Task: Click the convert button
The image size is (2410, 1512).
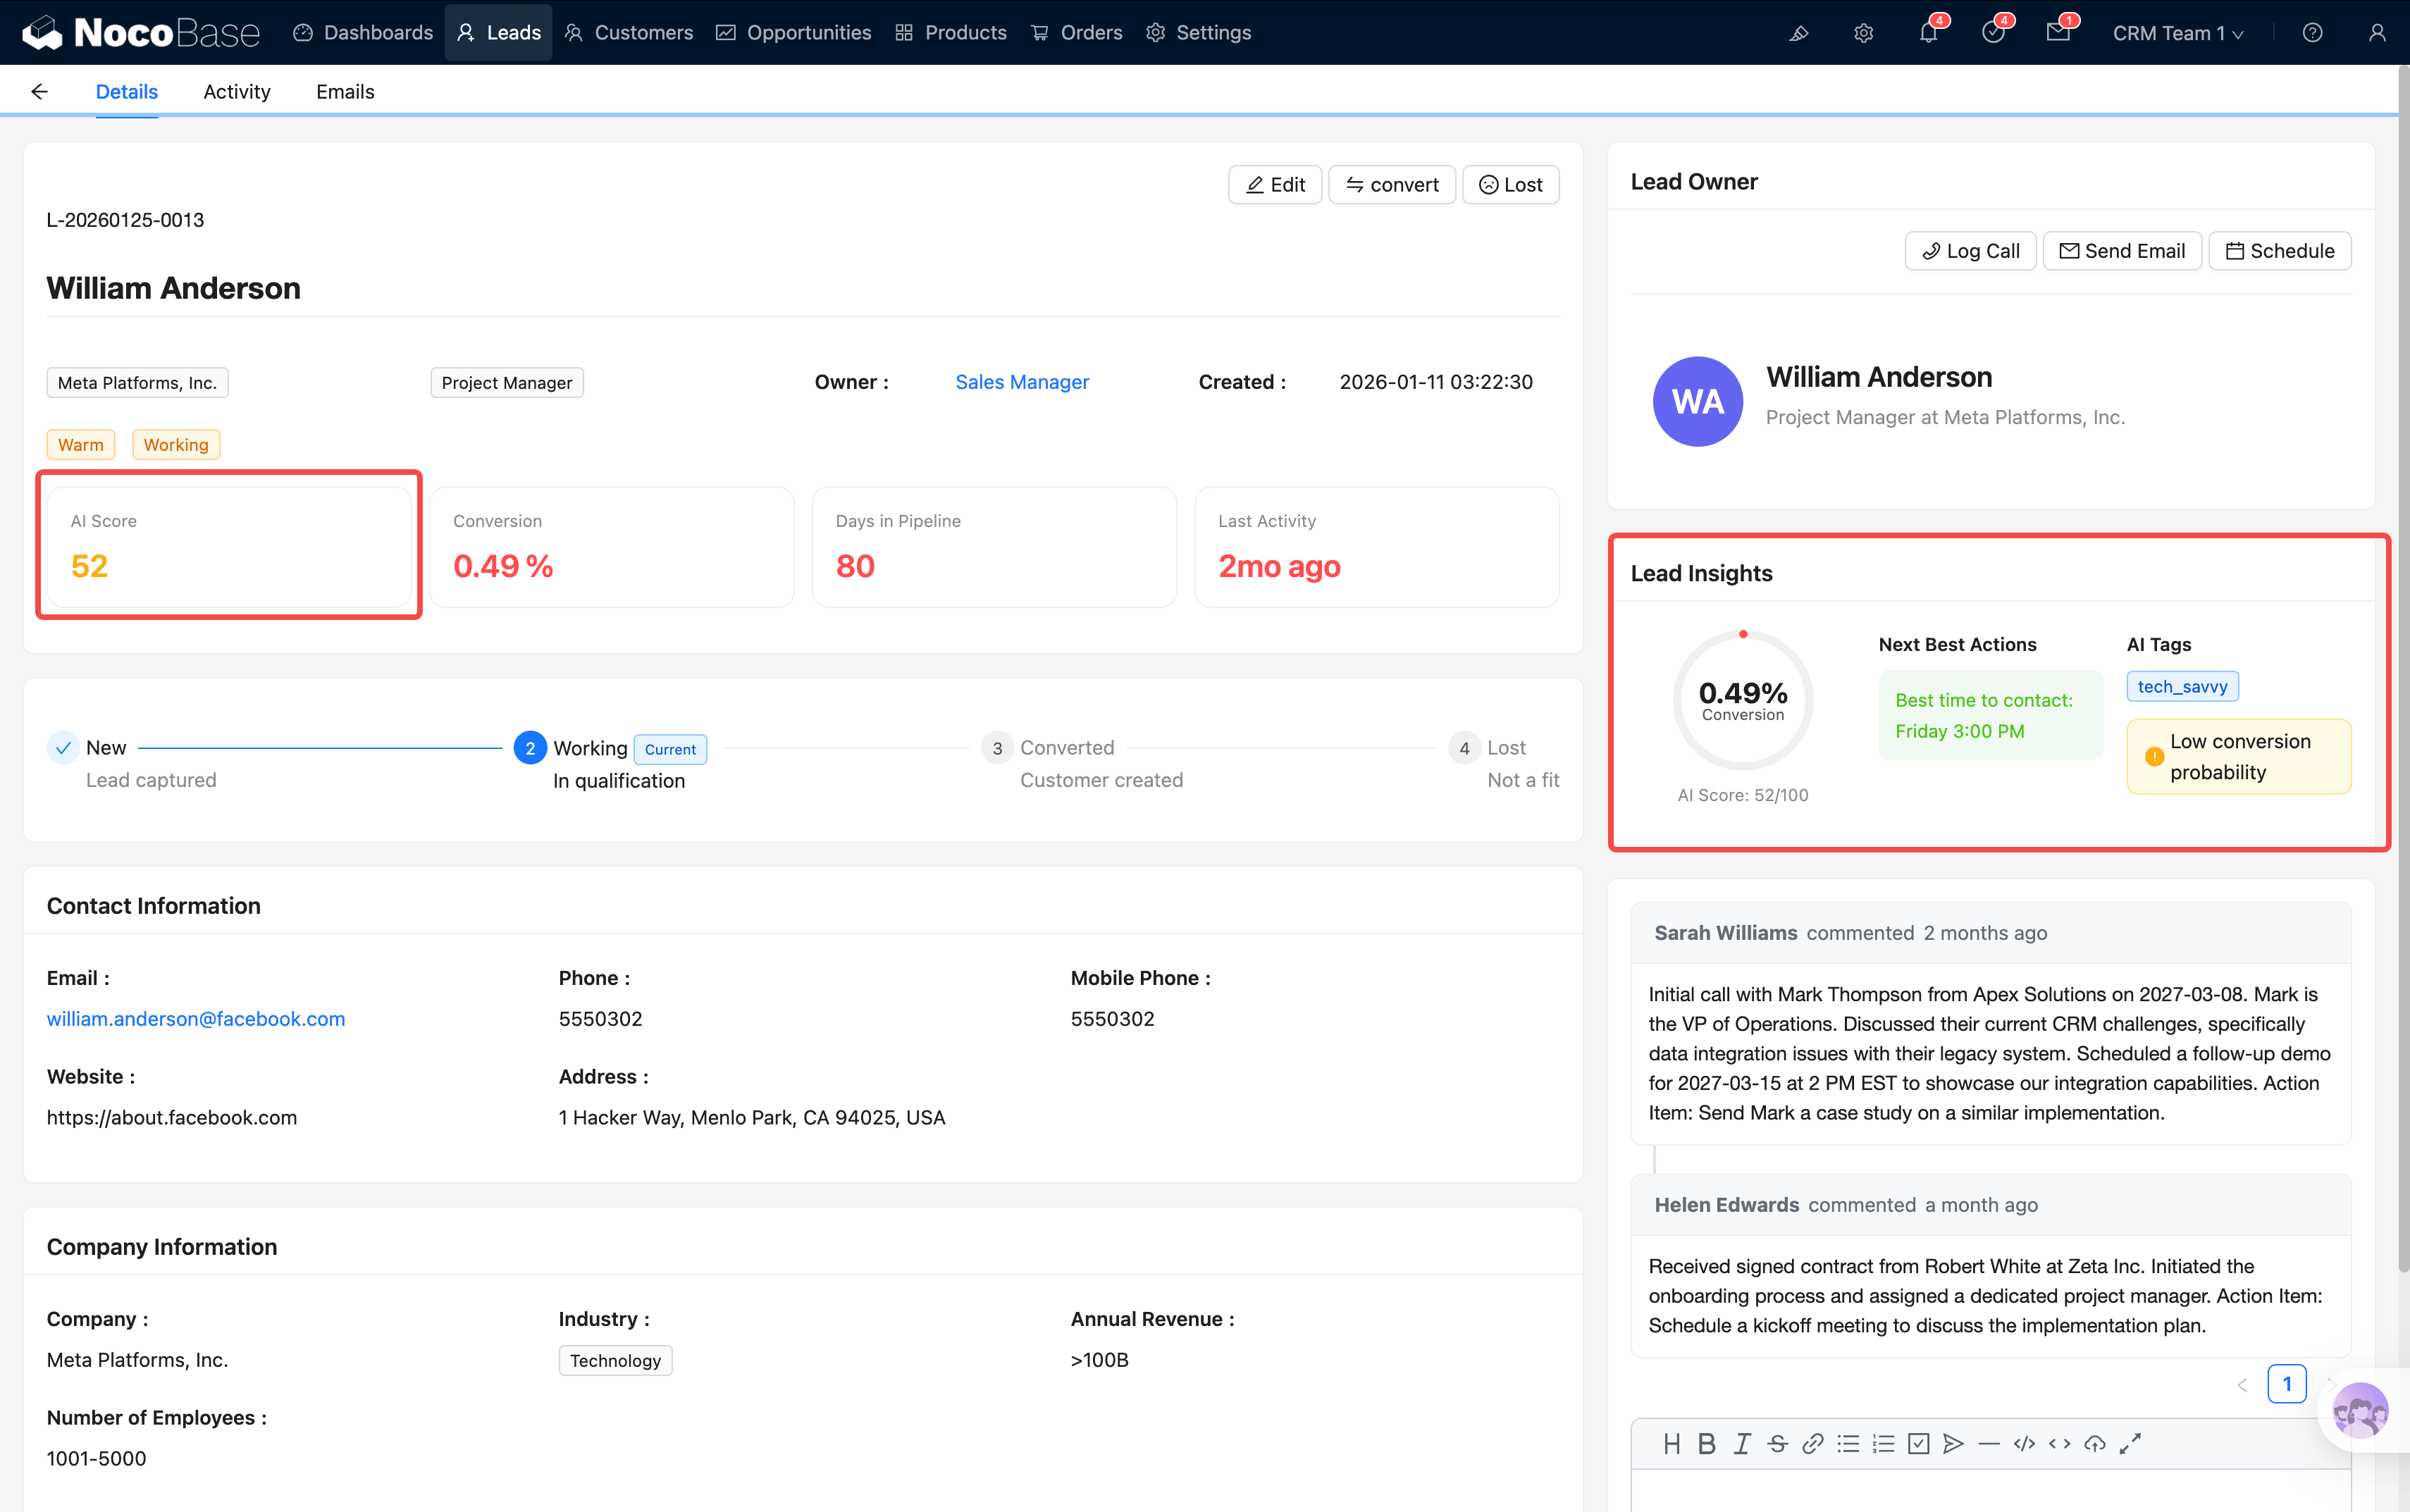Action: pos(1391,185)
